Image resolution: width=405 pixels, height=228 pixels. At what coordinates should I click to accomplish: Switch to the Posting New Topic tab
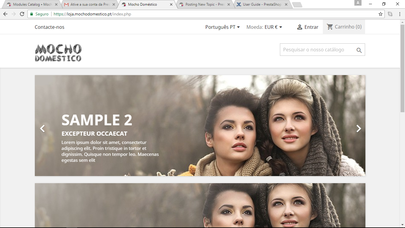(204, 4)
